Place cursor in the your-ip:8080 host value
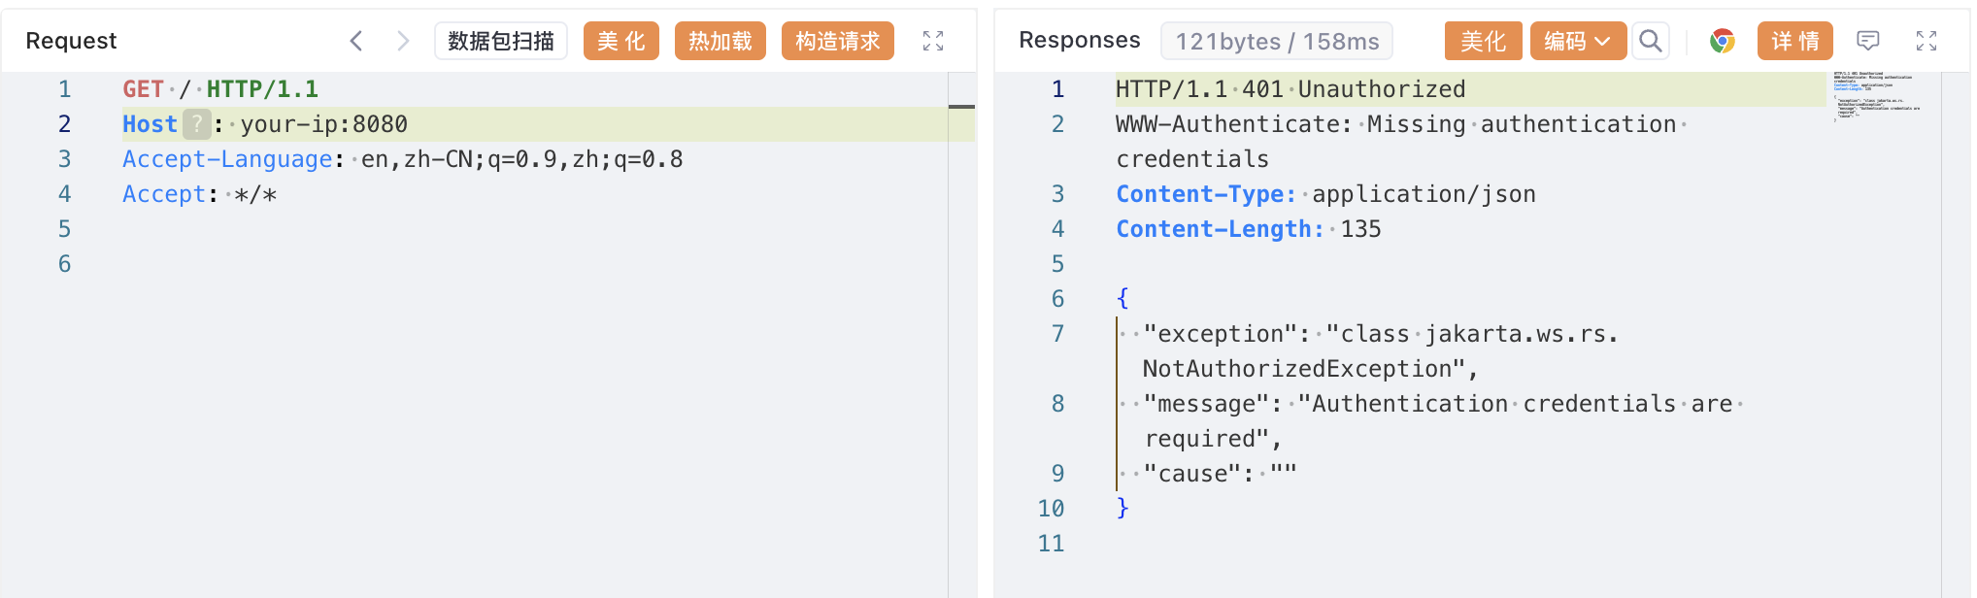This screenshot has height=598, width=1977. [x=324, y=124]
